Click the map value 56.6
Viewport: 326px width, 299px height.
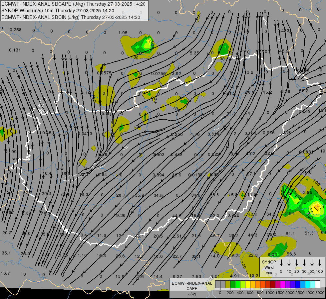pos(291,254)
